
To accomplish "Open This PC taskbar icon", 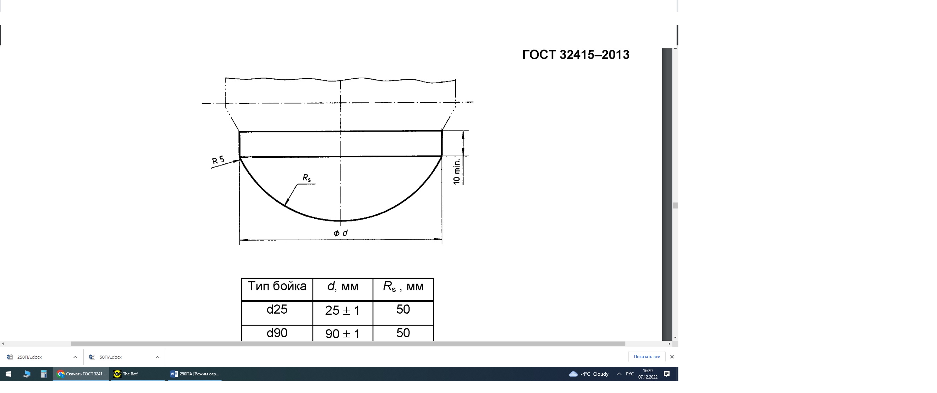I will click(26, 374).
